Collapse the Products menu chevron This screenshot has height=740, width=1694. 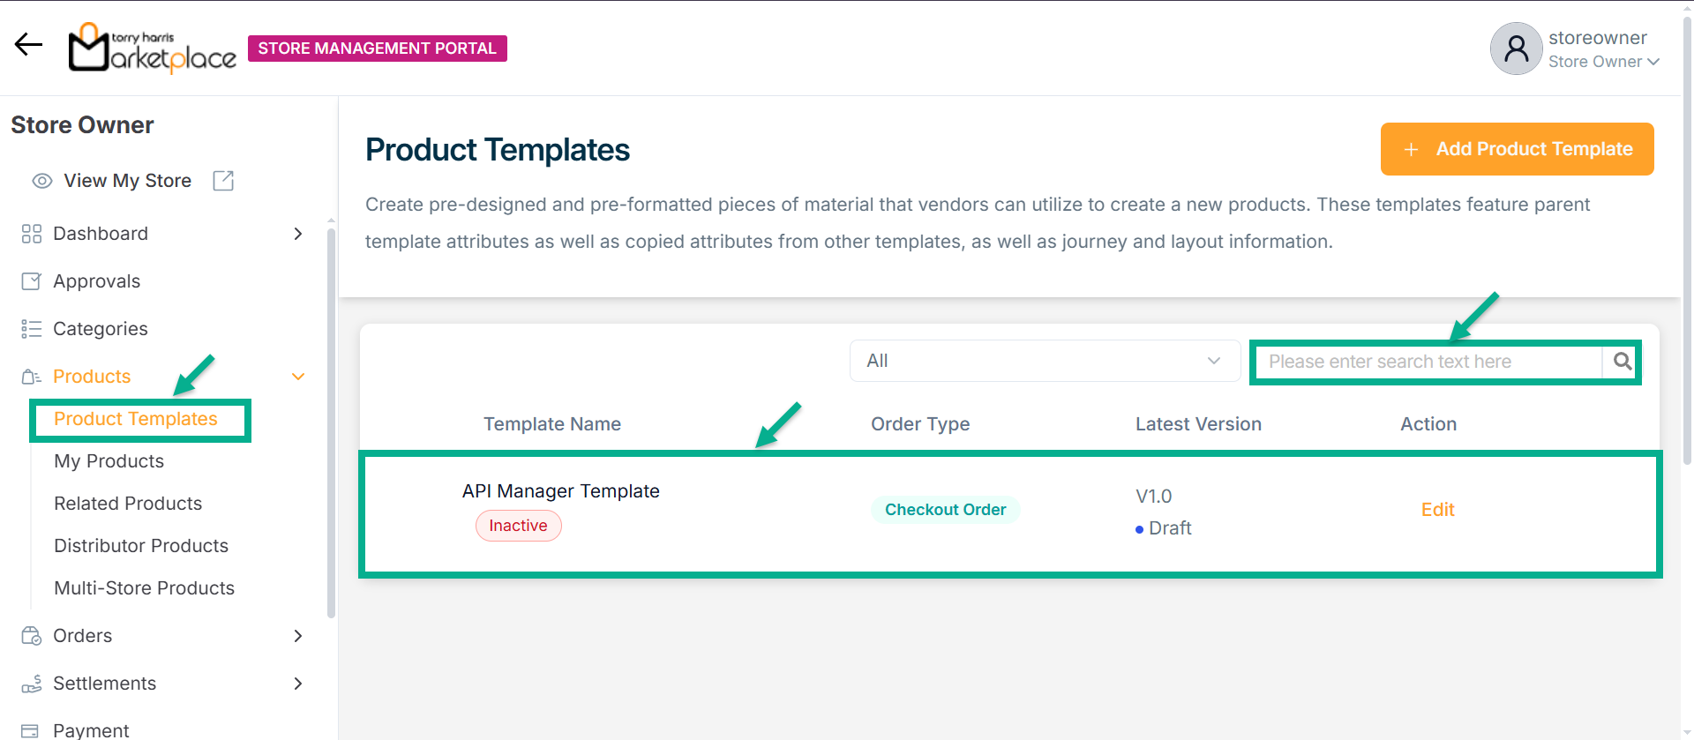click(298, 377)
